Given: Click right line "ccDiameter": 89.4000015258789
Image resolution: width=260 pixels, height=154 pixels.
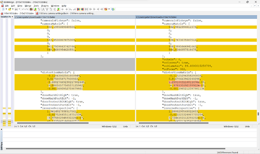Looking at the screenshot, I should (187, 66).
